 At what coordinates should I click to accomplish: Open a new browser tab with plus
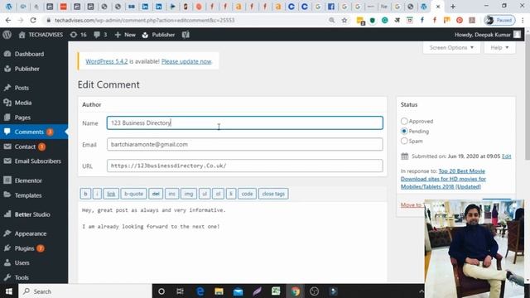pyautogui.click(x=453, y=7)
